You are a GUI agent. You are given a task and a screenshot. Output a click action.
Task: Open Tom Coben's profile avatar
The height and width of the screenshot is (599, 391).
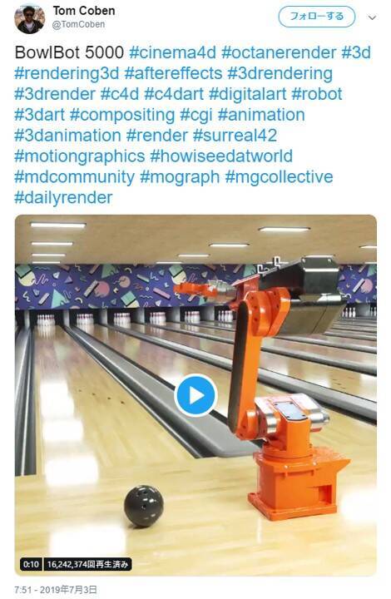pos(29,18)
